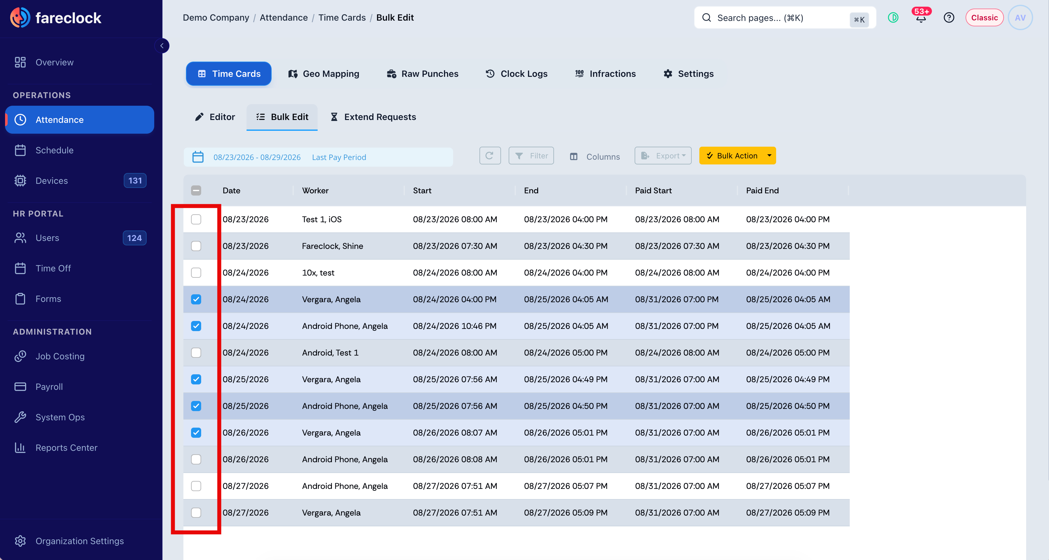Open Job Costing in sidebar

tap(59, 356)
